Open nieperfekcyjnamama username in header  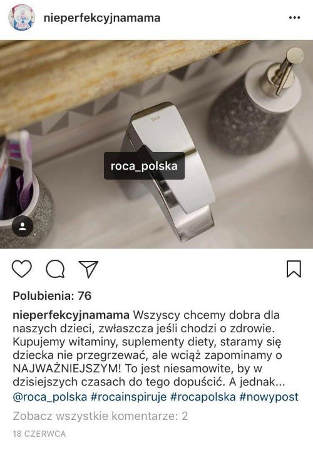[102, 18]
